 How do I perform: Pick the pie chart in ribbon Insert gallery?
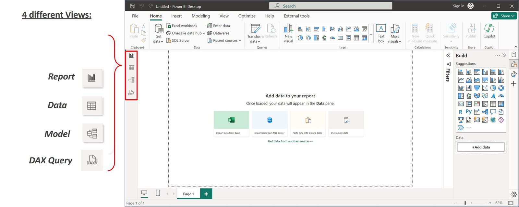(300, 38)
